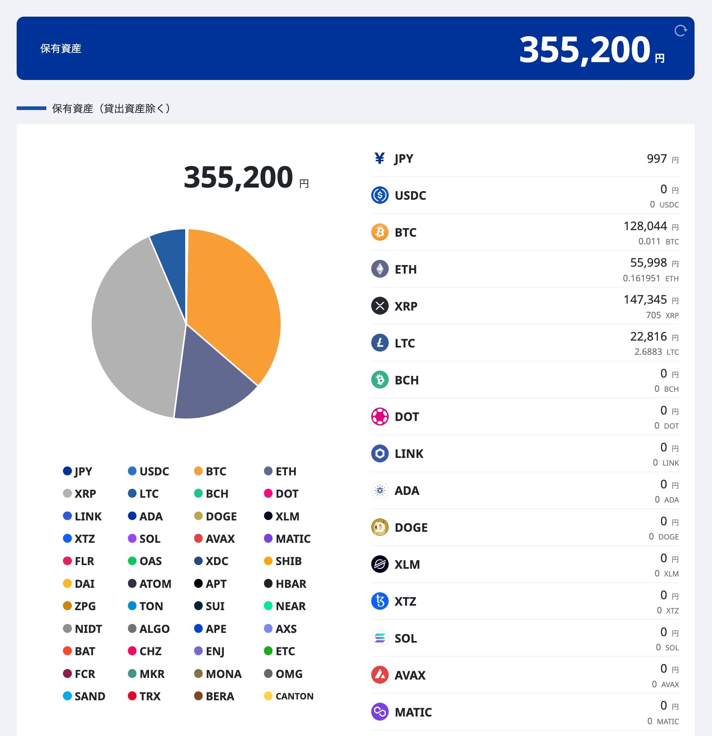This screenshot has width=712, height=736.
Task: Click the red AVAX coin icon
Action: coord(380,675)
